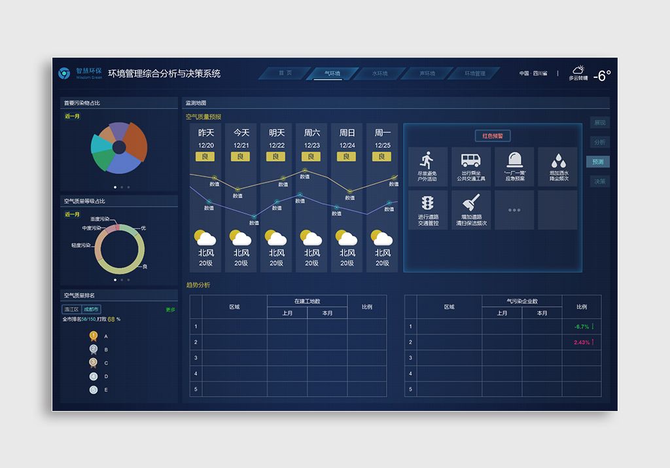Click the 良 badge under 周一 12/25
Image resolution: width=670 pixels, height=468 pixels.
tap(382, 156)
